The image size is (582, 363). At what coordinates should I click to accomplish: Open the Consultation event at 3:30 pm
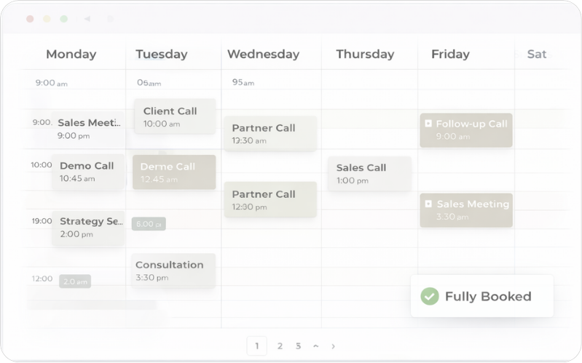(x=174, y=271)
